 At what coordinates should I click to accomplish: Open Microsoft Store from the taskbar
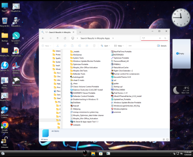point(101,154)
